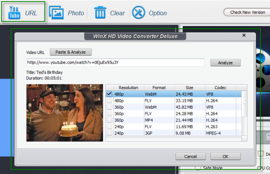Click the Ted's Birthday video thumbnail
The width and height of the screenshot is (270, 174).
[x=65, y=113]
